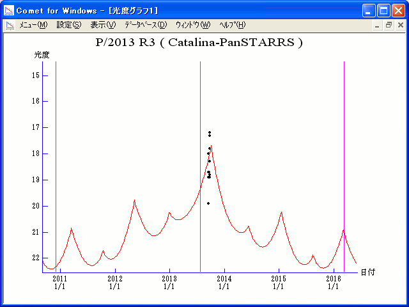Minimize the Comet for Windows main window

point(369,11)
